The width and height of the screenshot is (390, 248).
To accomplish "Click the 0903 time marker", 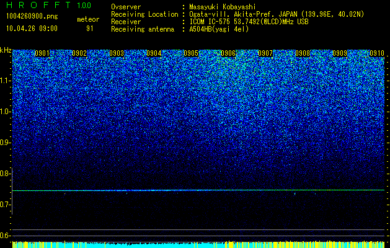I will pos(117,53).
